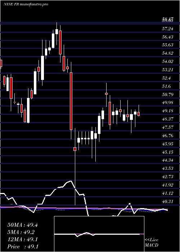
Task: Click the 50MA : 49.4 readout
Action: [x=22, y=225]
